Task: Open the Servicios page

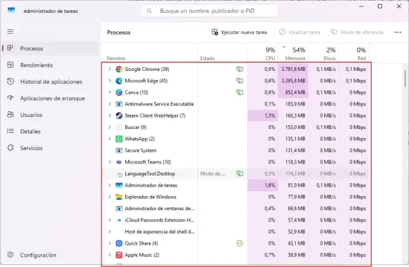Action: tap(32, 148)
